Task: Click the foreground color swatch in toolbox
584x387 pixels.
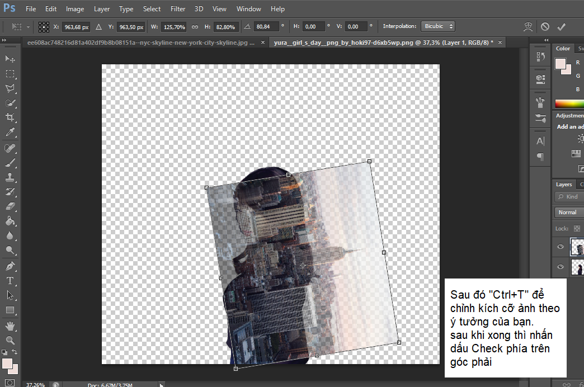Action: pos(7,364)
